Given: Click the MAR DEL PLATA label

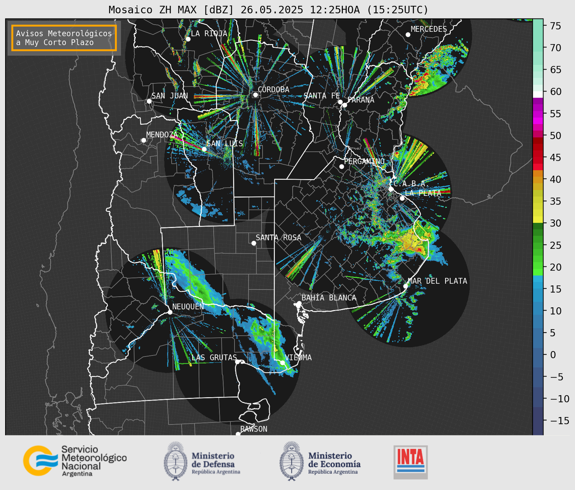Looking at the screenshot, I should tap(437, 281).
